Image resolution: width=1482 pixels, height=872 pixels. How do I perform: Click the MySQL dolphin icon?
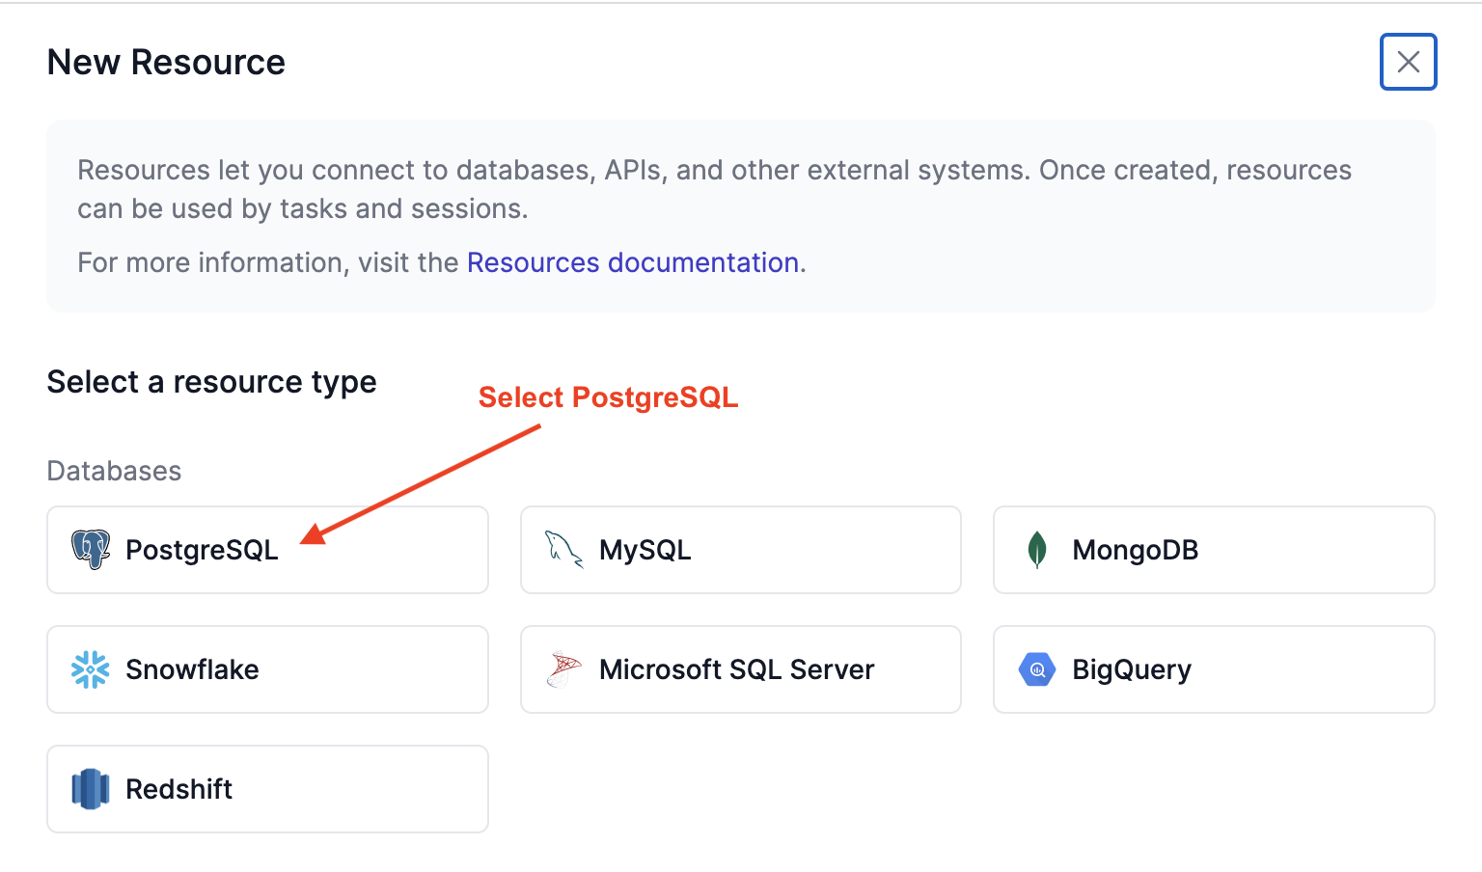pos(564,550)
